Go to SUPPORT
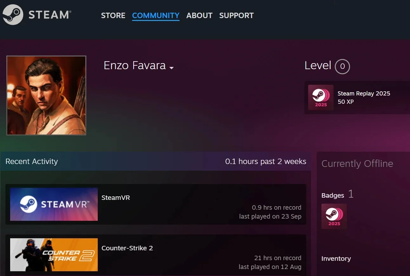This screenshot has width=410, height=276. tap(236, 16)
